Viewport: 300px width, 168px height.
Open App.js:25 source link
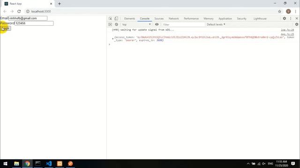tap(287, 34)
